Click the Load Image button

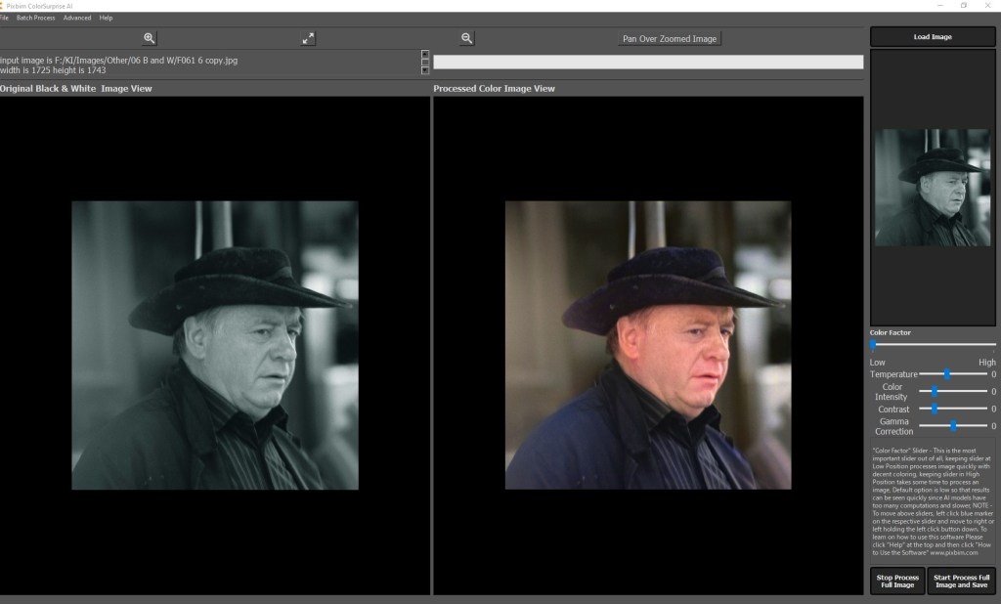point(931,36)
